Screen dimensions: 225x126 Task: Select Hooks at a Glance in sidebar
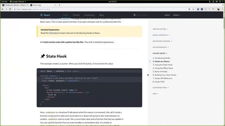pyautogui.click(x=161, y=62)
